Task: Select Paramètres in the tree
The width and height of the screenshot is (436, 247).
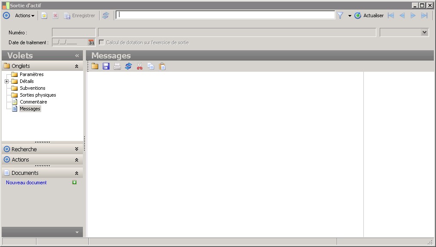Action: 31,74
